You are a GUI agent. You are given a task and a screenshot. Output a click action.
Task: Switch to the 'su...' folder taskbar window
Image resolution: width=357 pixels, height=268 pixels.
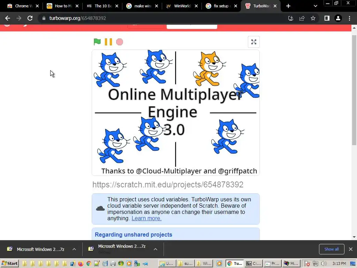click(x=185, y=263)
